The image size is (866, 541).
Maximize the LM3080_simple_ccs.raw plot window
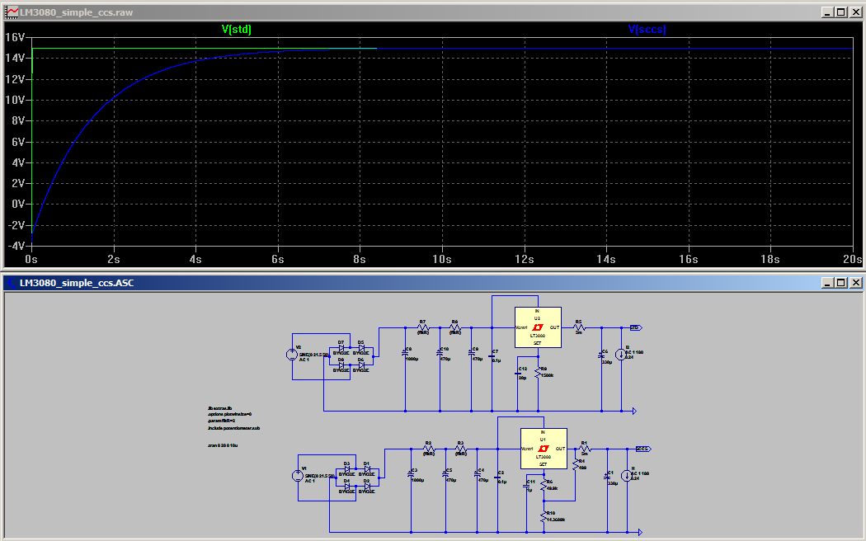841,12
